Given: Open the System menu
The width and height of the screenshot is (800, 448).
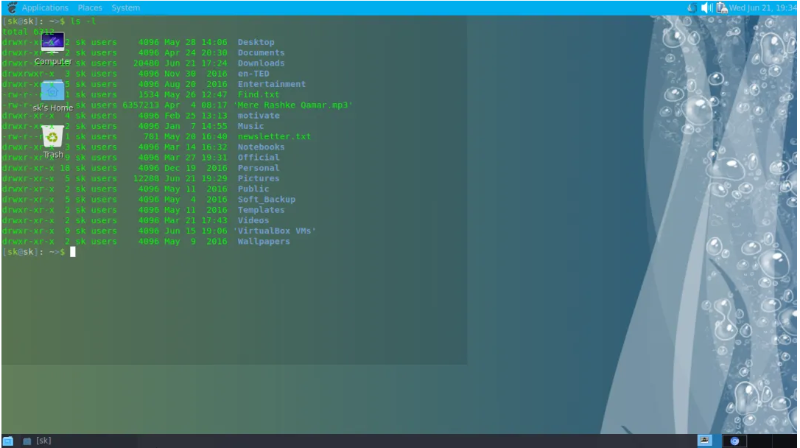Looking at the screenshot, I should tap(125, 7).
